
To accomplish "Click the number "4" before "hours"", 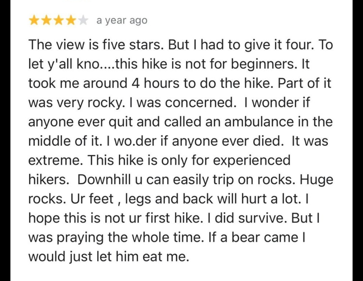I will (136, 83).
